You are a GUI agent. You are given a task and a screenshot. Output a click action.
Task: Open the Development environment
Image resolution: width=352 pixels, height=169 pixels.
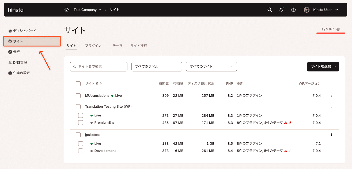(x=105, y=151)
